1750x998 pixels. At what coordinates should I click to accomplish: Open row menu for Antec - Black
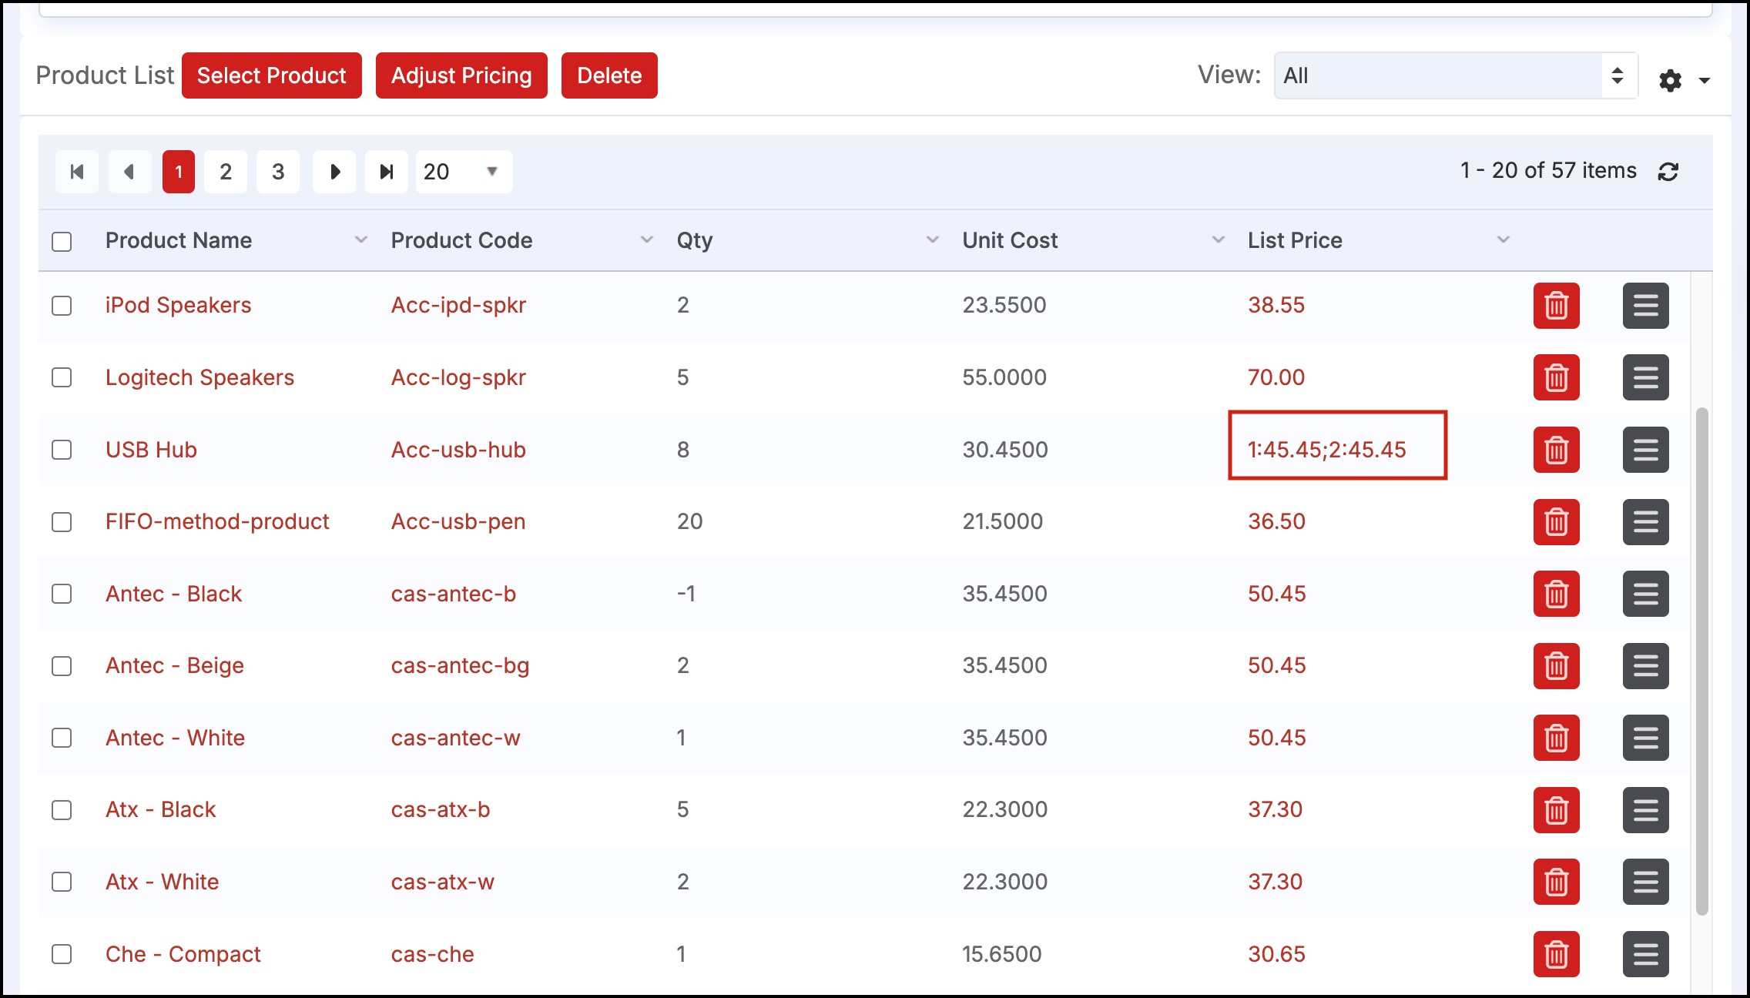click(1645, 594)
